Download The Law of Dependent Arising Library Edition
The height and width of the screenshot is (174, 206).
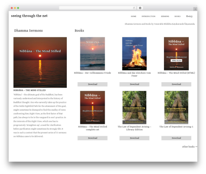pos(134,138)
